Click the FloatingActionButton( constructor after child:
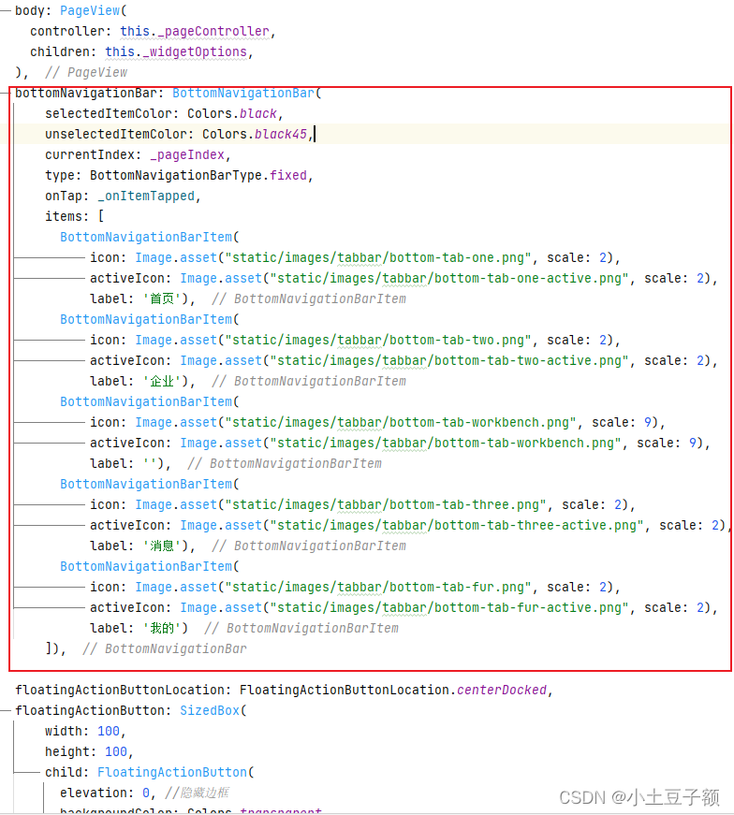Screen dimensions: 734x815 [x=175, y=772]
